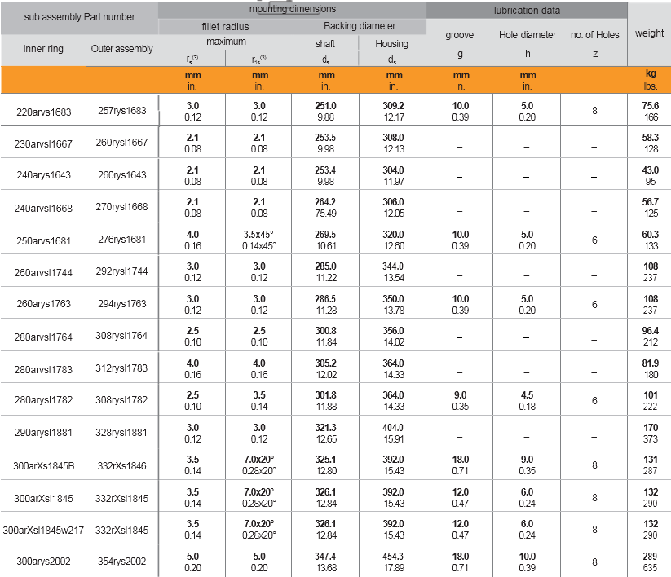Image resolution: width=671 pixels, height=577 pixels.
Task: Click shaft diameter value 251.0
Action: pyautogui.click(x=325, y=106)
